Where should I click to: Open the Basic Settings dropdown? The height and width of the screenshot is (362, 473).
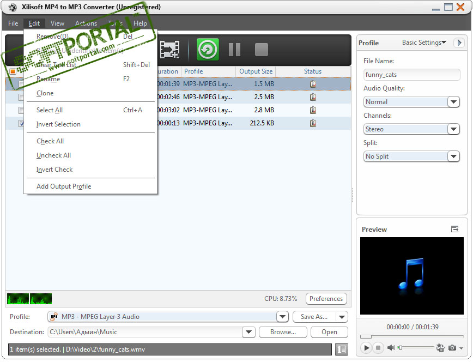(x=424, y=43)
